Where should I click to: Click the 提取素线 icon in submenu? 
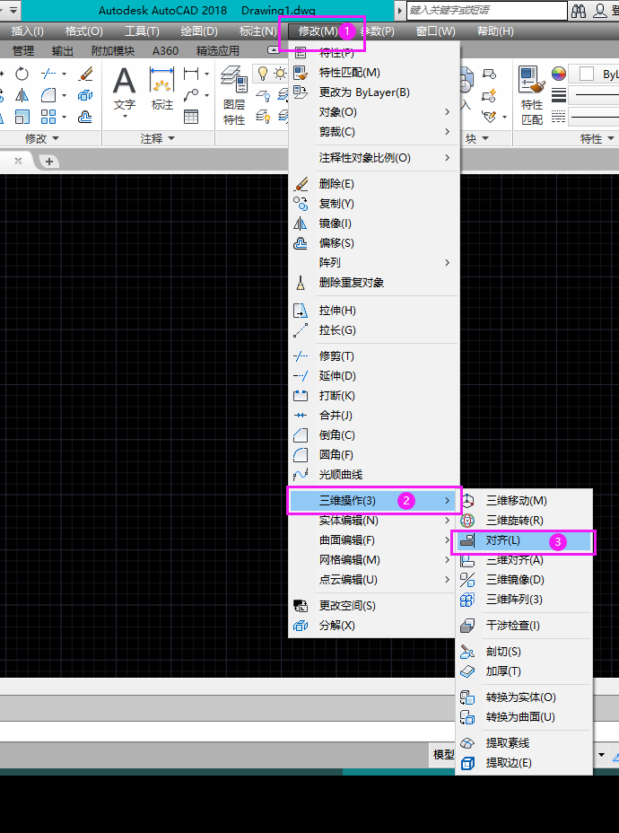(467, 742)
